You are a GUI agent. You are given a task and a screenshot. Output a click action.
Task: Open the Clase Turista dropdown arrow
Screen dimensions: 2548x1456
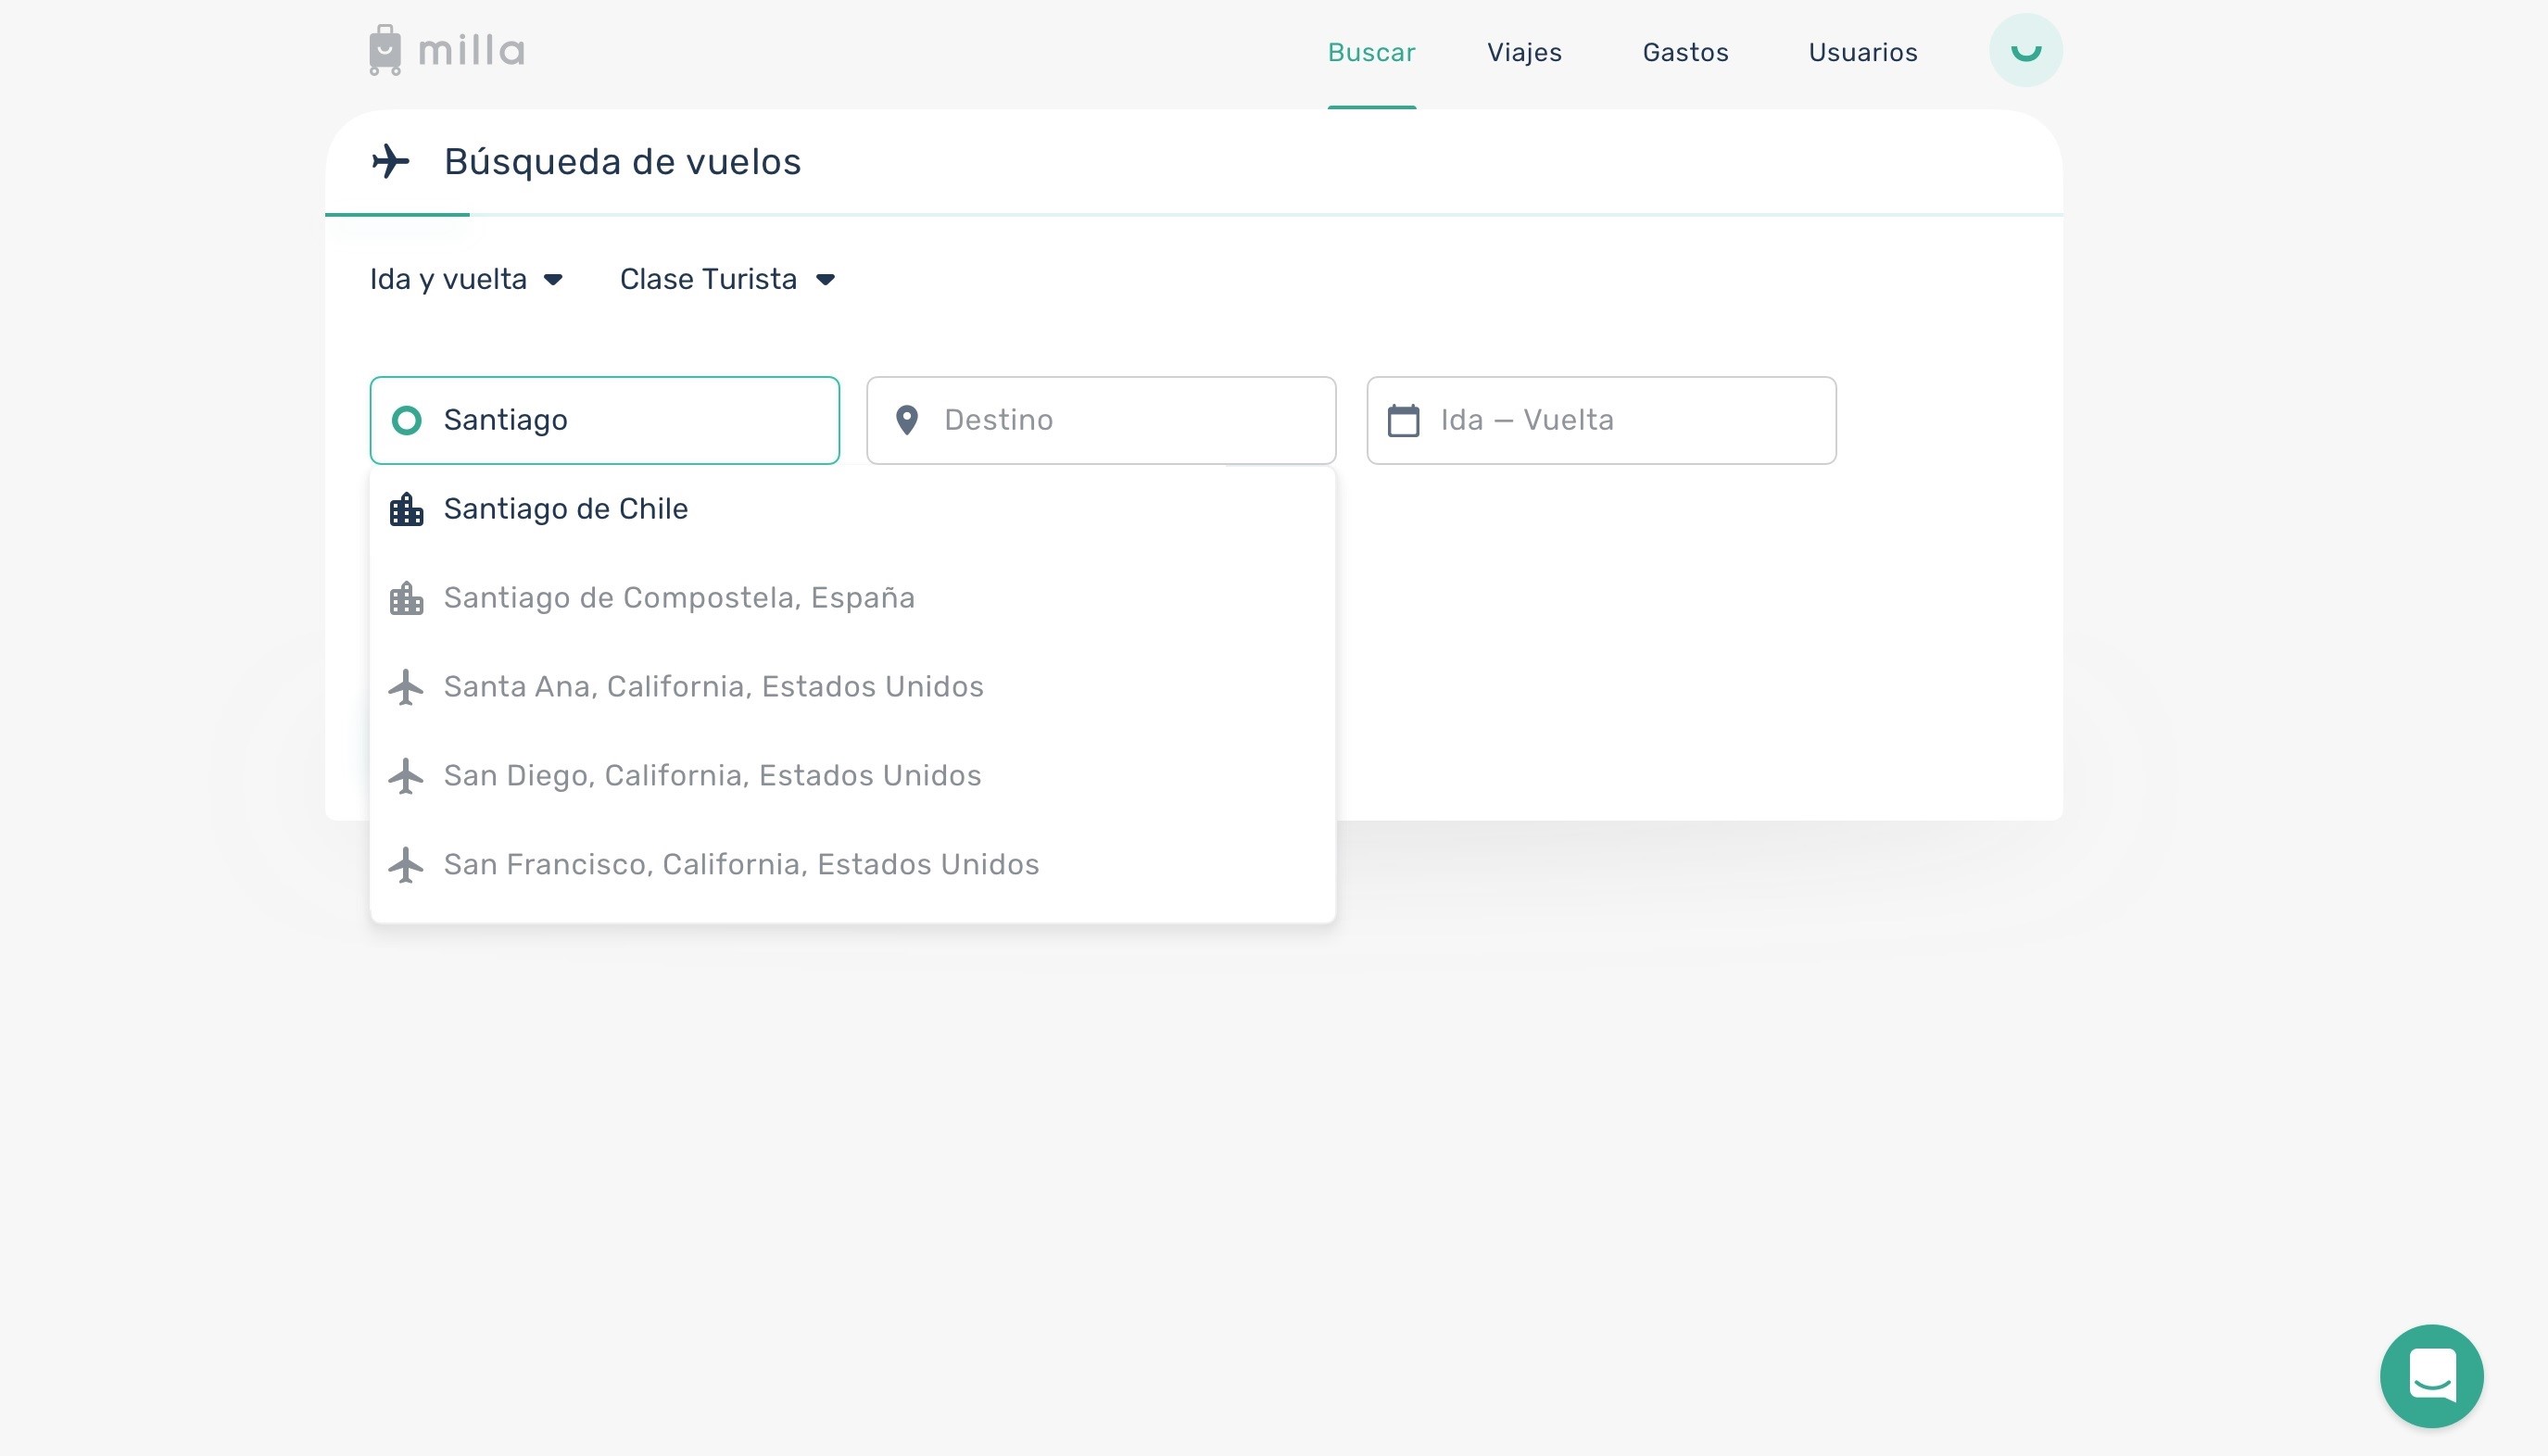click(826, 279)
